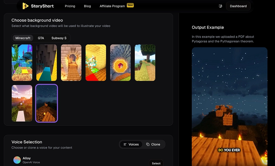Switch to the Clone voice tab

click(153, 144)
